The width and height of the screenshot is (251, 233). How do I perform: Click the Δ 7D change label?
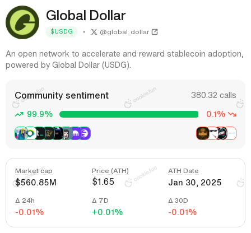pyautogui.click(x=100, y=201)
